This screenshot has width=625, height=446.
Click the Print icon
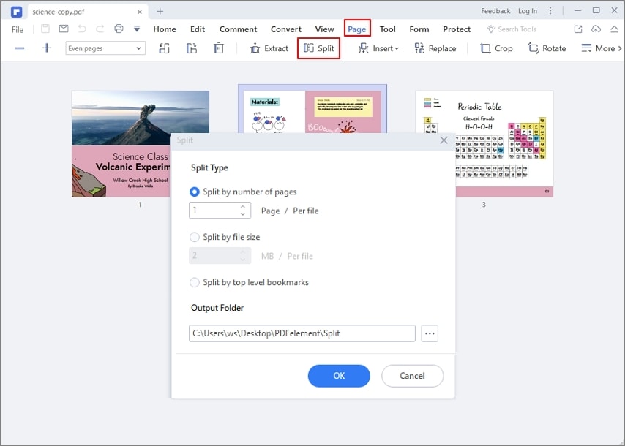(119, 29)
